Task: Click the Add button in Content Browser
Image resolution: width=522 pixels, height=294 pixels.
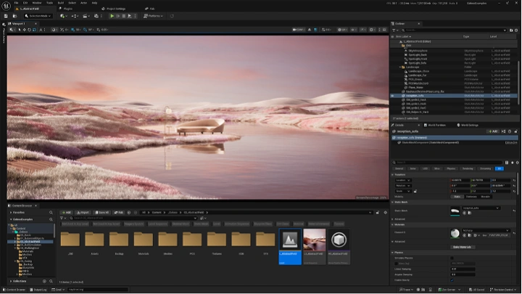Action: (67, 212)
